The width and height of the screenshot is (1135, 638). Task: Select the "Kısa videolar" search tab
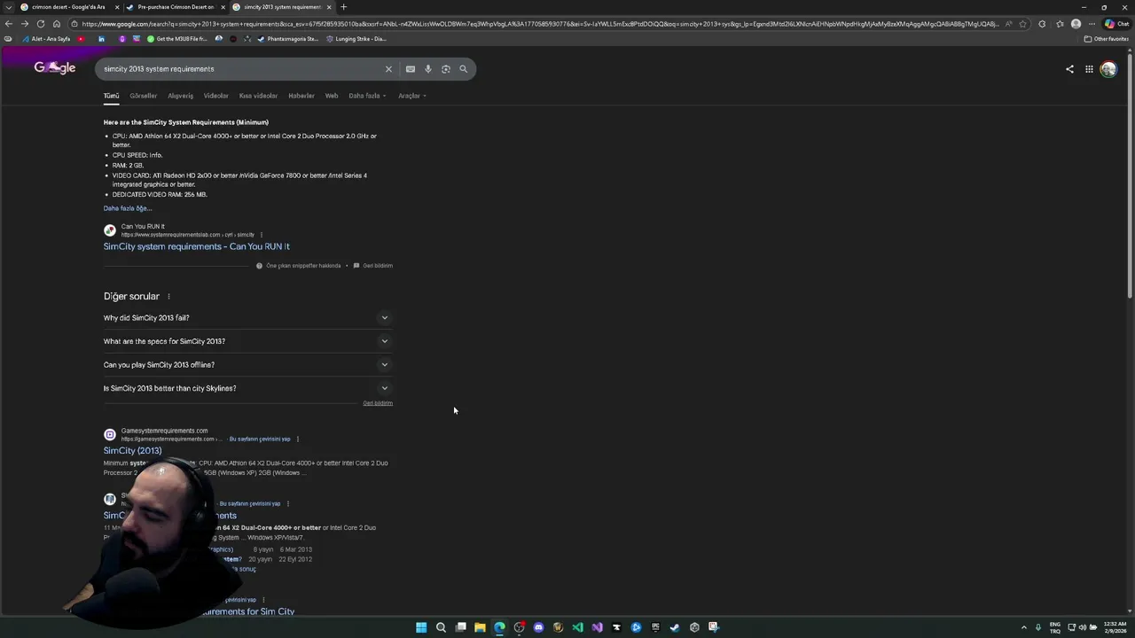click(258, 96)
